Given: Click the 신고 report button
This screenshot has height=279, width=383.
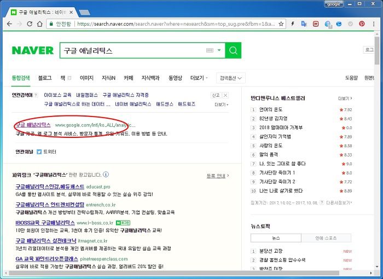Looking at the screenshot, I should click(216, 95).
